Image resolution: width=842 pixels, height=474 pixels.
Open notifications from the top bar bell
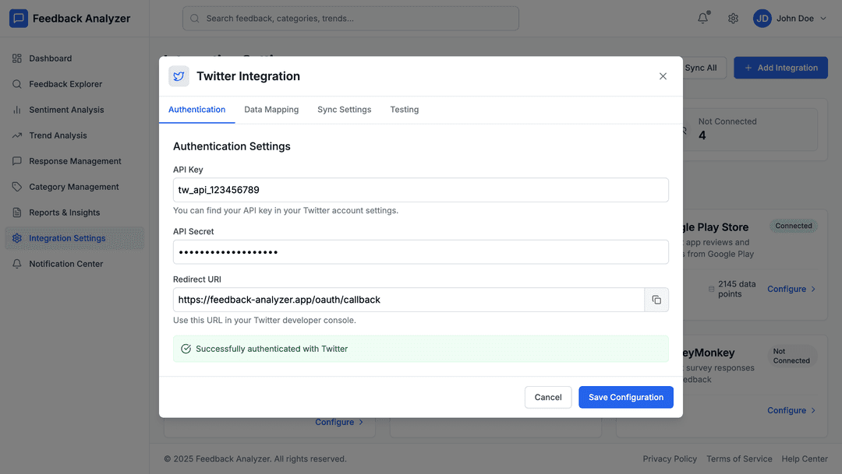click(x=702, y=18)
